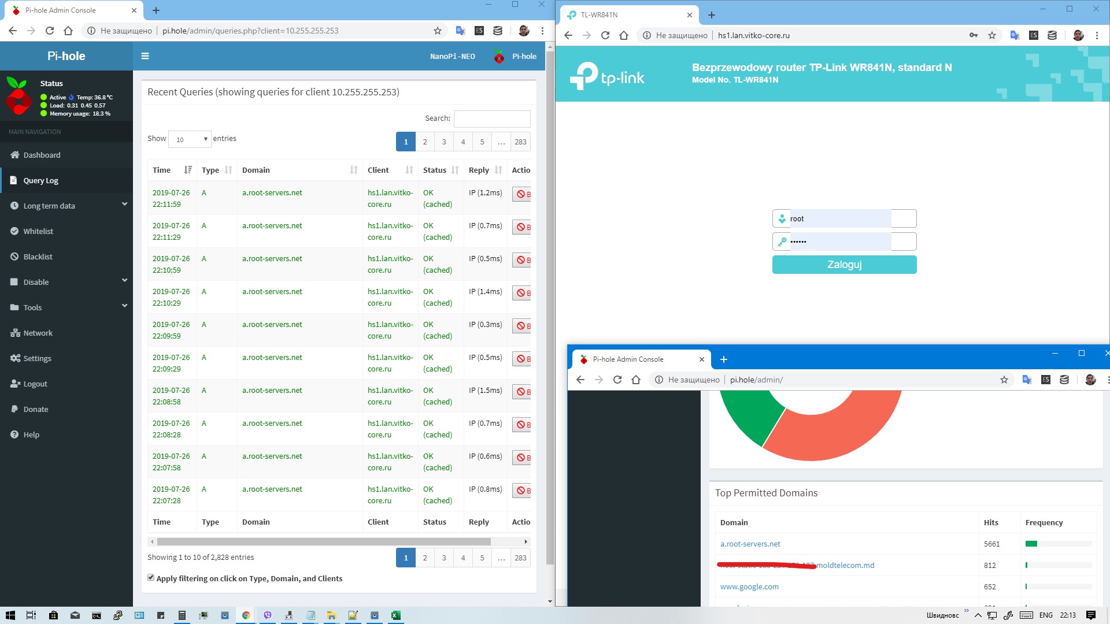Bookmark the queries page with star icon
The width and height of the screenshot is (1110, 624).
pyautogui.click(x=438, y=31)
